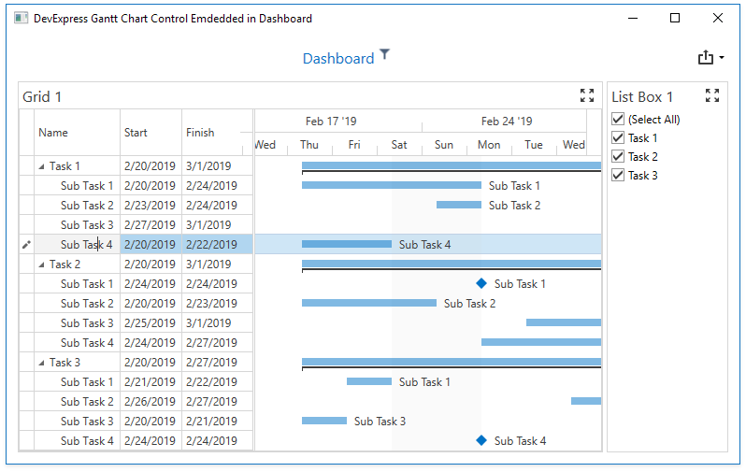746x472 pixels.
Task: Click the Tue day header
Action: pyautogui.click(x=534, y=145)
